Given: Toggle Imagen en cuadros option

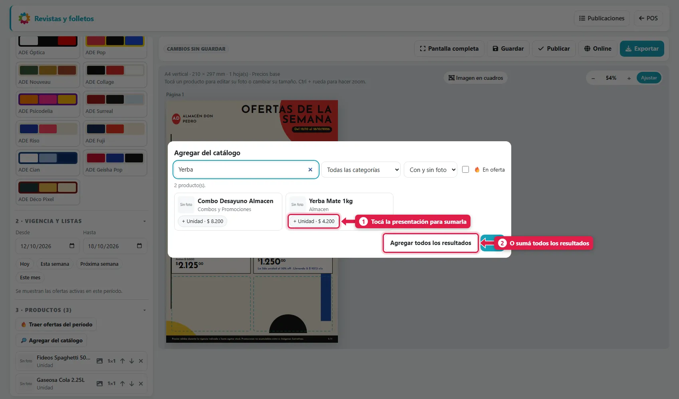Looking at the screenshot, I should (476, 78).
